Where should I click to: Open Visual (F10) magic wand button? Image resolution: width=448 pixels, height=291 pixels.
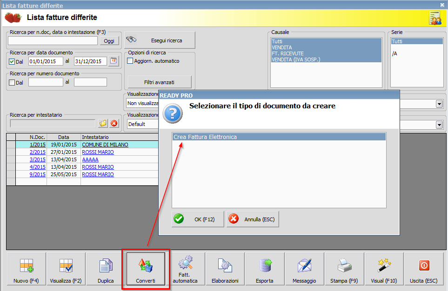pos(384,269)
